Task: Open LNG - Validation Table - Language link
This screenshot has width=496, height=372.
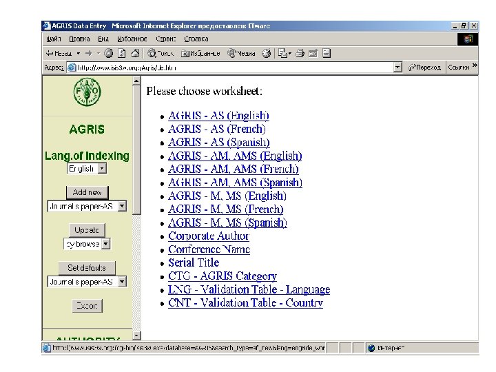Action: point(249,289)
